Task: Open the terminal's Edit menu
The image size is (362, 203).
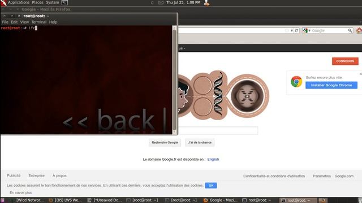Action: pyautogui.click(x=14, y=22)
